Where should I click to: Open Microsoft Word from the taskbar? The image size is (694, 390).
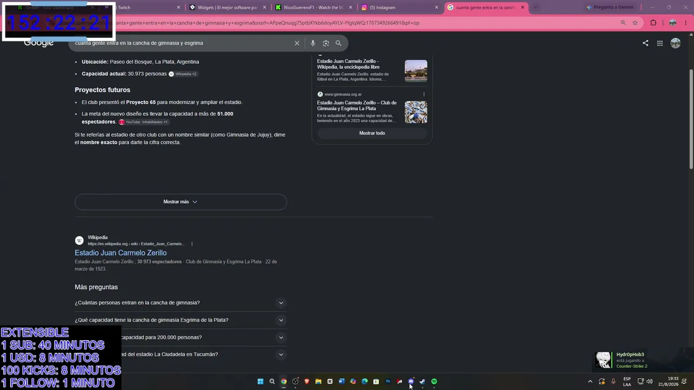[x=342, y=381]
